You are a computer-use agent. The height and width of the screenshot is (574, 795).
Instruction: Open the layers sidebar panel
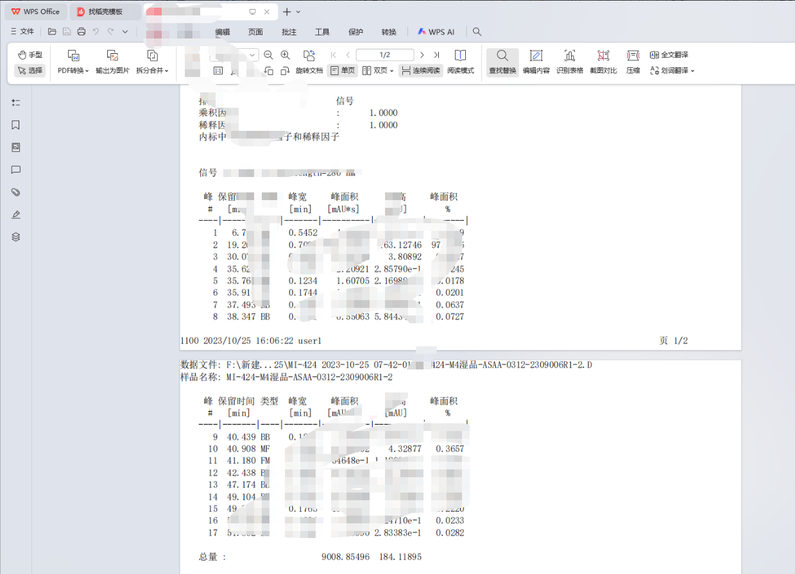(x=16, y=237)
